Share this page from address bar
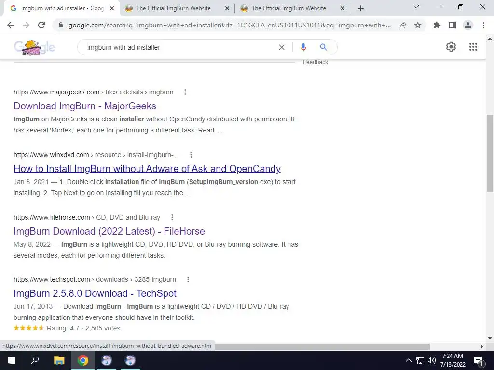 click(402, 25)
